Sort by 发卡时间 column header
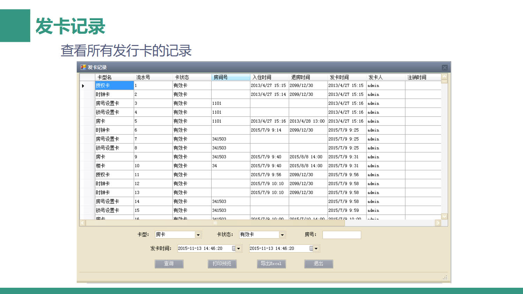The image size is (523, 294). [347, 77]
